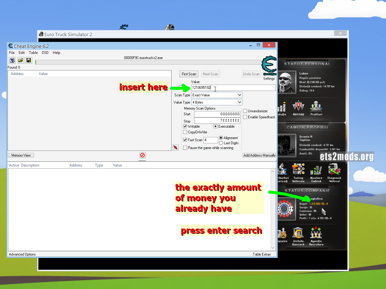Toggle the Writable checkbox
The height and width of the screenshot is (289, 386).
(185, 126)
